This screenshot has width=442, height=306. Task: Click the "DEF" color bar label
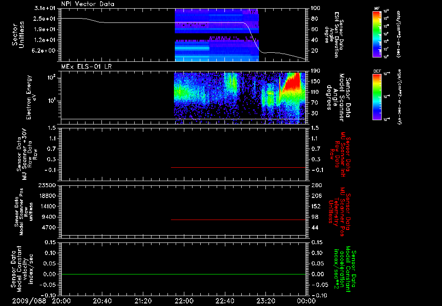point(377,71)
